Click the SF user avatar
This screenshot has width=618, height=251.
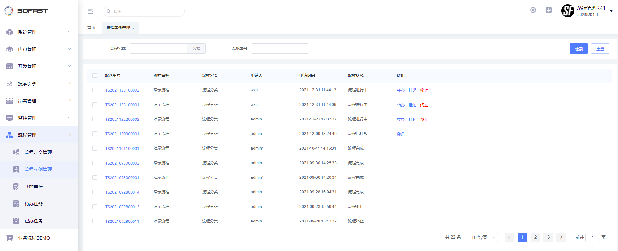pos(567,11)
